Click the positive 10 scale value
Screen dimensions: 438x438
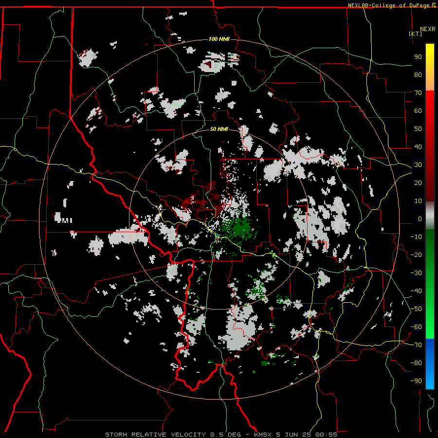[418, 201]
